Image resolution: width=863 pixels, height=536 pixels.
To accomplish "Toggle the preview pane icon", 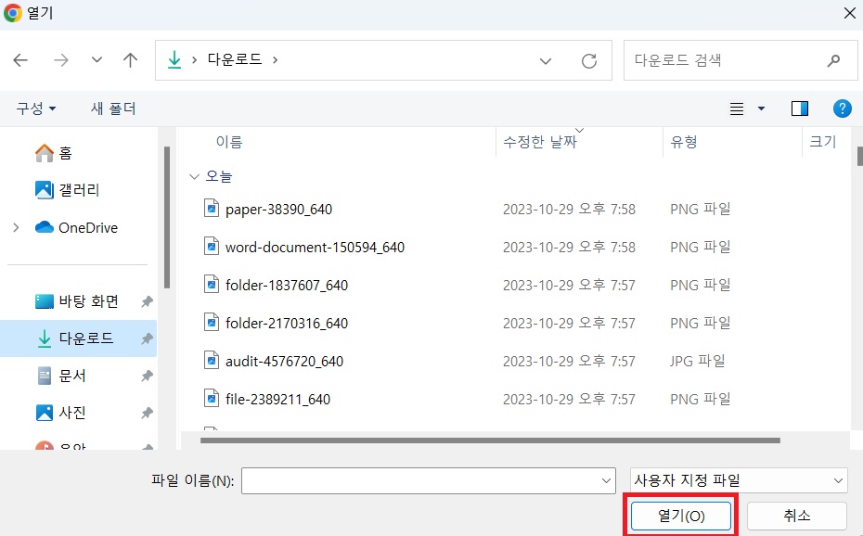I will 799,108.
